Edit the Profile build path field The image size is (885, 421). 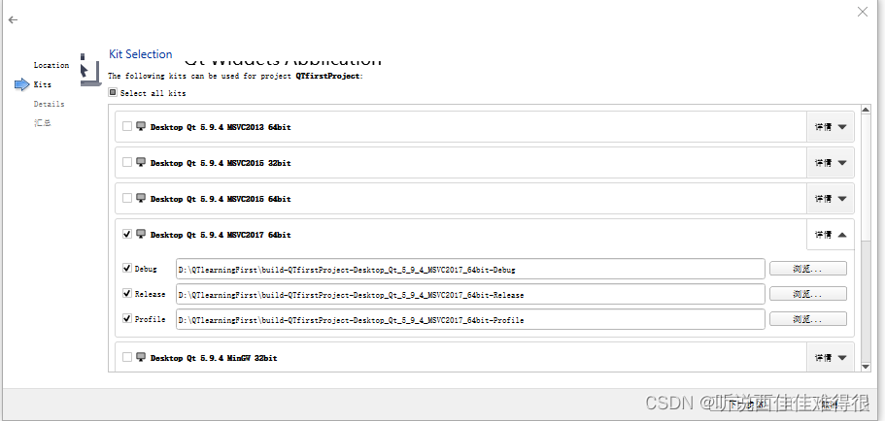tap(470, 319)
